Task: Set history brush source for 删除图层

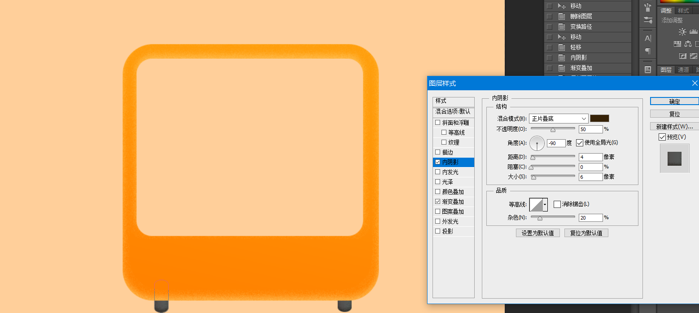Action: tap(549, 16)
